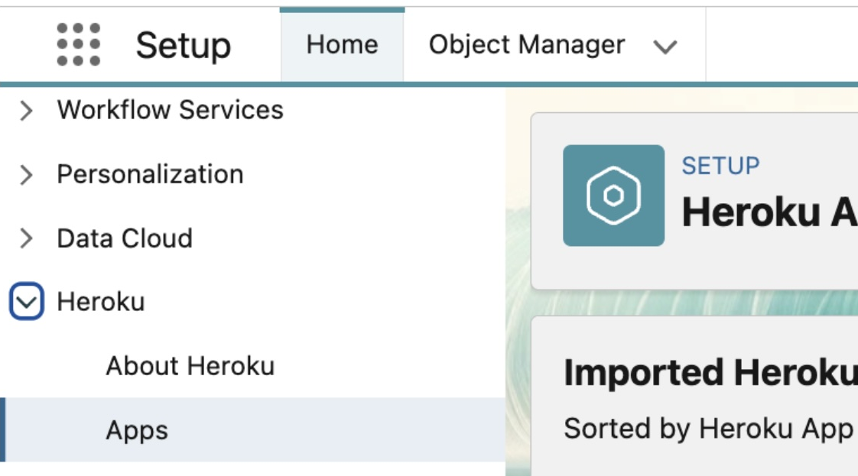This screenshot has width=858, height=476.
Task: Click the Heroku page title heading
Action: pos(768,212)
